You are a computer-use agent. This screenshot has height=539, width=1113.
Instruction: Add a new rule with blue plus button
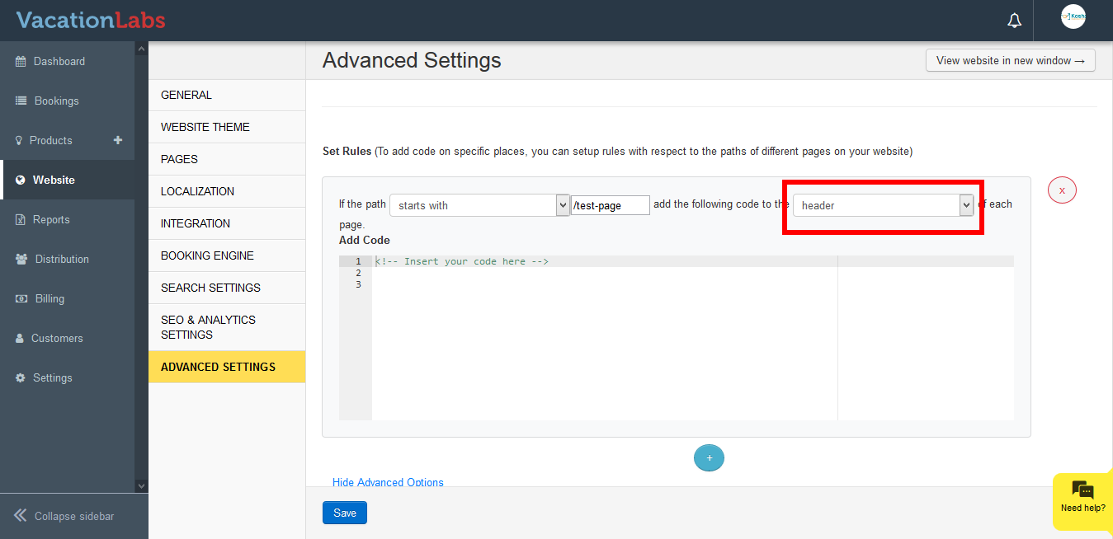709,457
